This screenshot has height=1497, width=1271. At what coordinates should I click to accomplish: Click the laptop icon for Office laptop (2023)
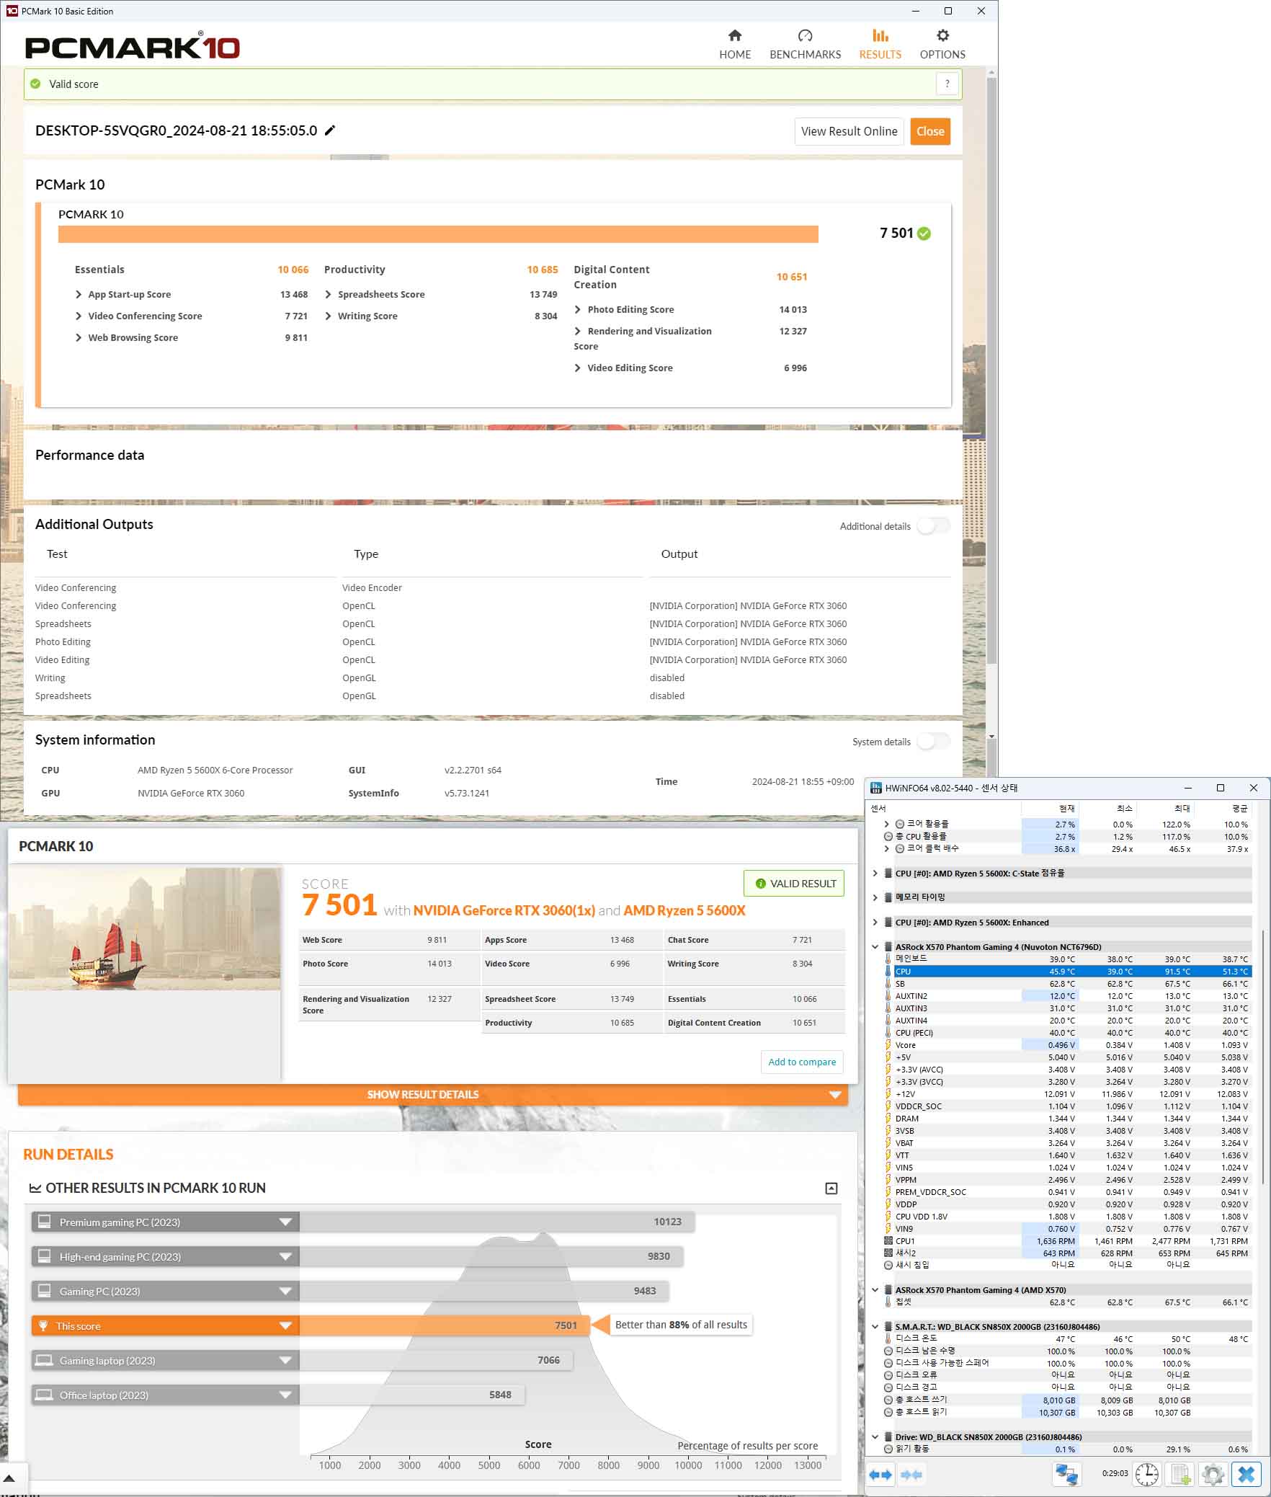pos(45,1395)
